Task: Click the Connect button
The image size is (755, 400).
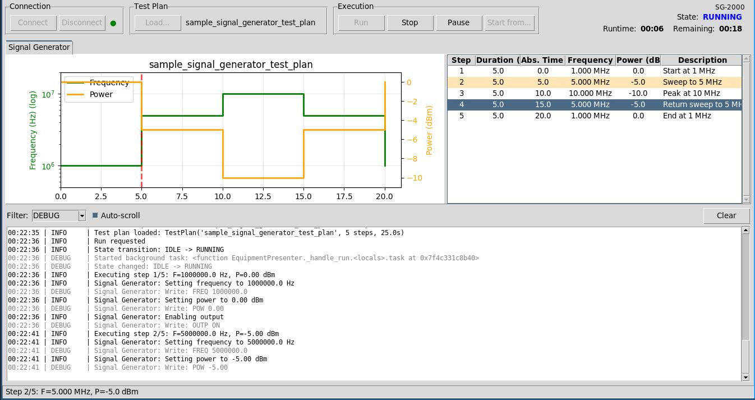Action: pos(33,22)
